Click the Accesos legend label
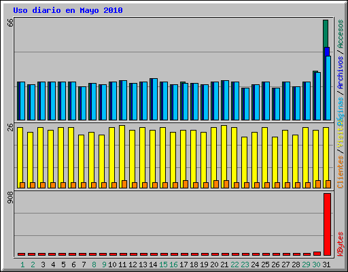Viewport: 348px width, 272px height. pos(341,34)
